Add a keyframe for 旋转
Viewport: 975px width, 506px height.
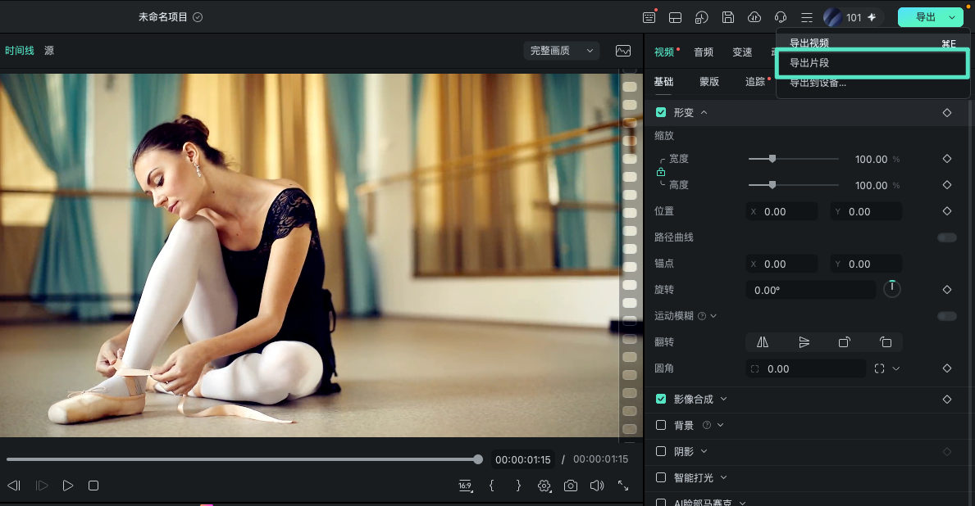coord(947,289)
